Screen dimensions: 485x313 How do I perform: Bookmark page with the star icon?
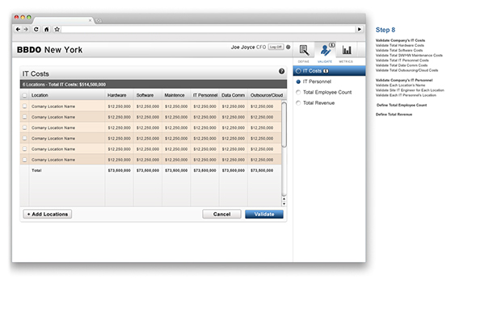[x=57, y=29]
